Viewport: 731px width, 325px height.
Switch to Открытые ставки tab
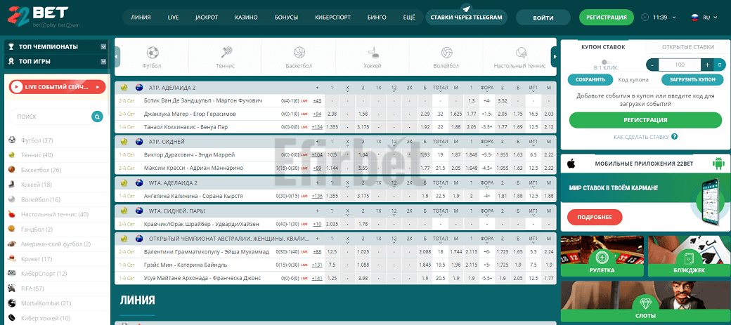(x=688, y=47)
